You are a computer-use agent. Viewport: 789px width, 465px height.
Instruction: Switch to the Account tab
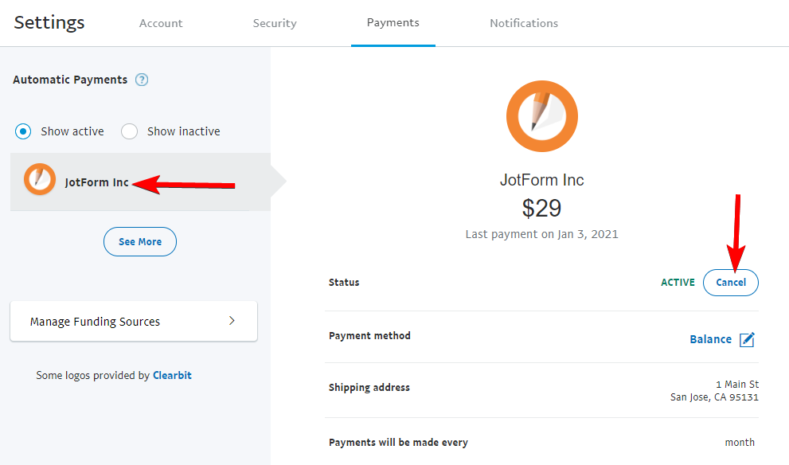161,23
